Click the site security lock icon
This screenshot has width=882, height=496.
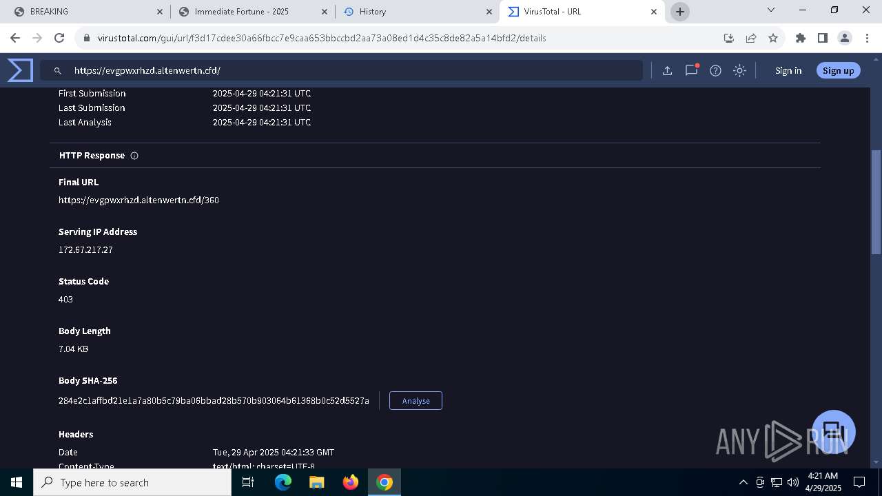tap(86, 38)
